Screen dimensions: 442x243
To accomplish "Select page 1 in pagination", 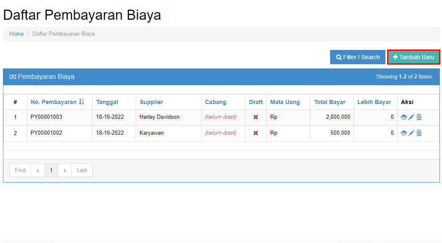I will [x=51, y=170].
